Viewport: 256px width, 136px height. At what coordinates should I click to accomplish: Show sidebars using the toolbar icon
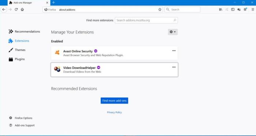pos(233,9)
